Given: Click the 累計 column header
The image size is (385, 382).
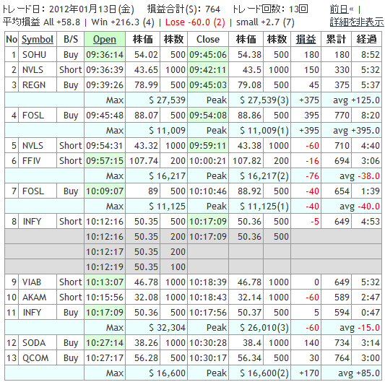Looking at the screenshot, I should [x=336, y=39].
